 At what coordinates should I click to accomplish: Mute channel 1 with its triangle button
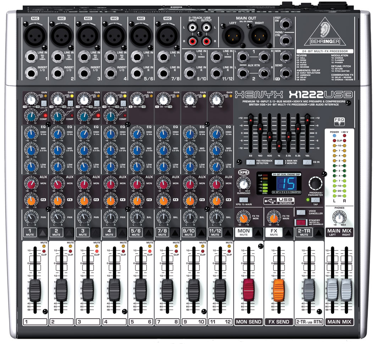[42, 232]
